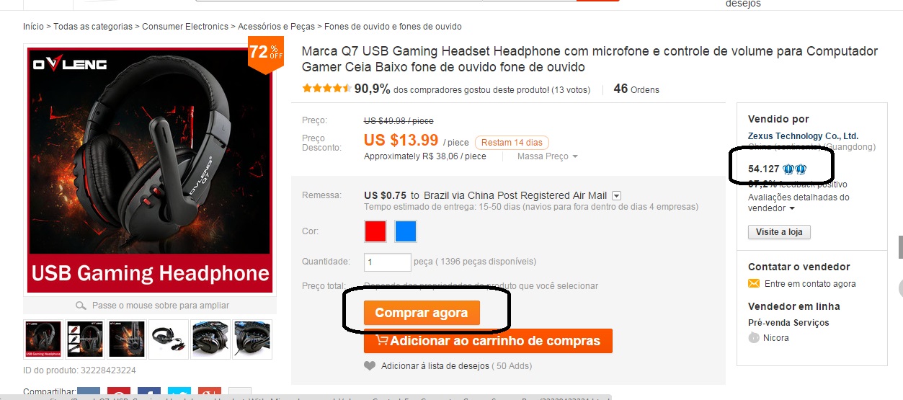Image resolution: width=903 pixels, height=400 pixels.
Task: Select the red color swatch
Action: (x=375, y=231)
